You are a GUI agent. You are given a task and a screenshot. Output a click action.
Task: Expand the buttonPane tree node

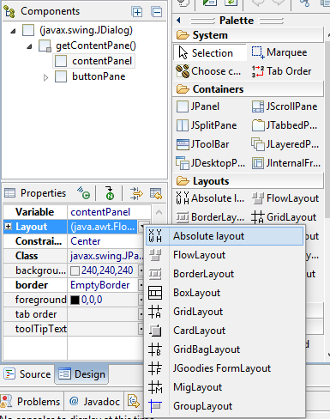[45, 77]
